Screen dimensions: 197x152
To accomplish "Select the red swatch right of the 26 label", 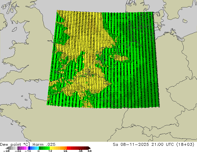I will 68,148.
